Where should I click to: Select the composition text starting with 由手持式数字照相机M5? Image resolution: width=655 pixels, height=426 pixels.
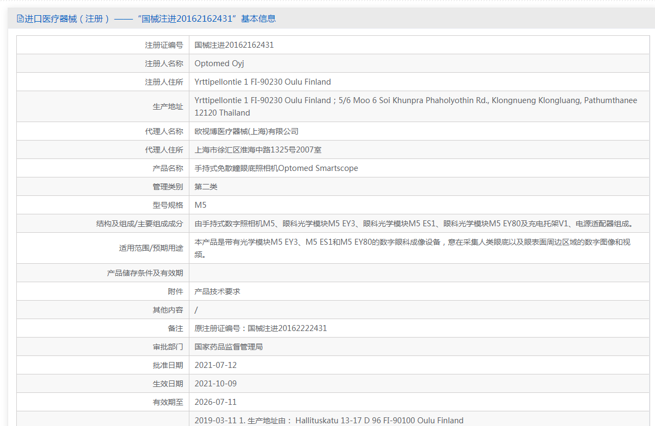(x=415, y=224)
